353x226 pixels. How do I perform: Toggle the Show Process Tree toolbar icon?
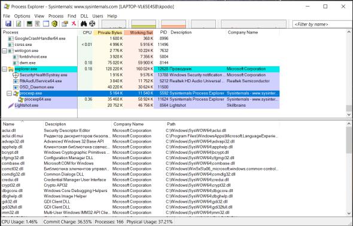point(38,24)
